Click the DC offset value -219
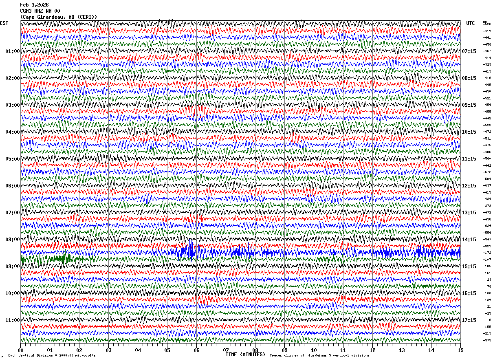This screenshot has height=361, width=493. [487, 333]
